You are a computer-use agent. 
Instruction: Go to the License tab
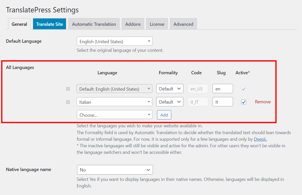tap(157, 24)
